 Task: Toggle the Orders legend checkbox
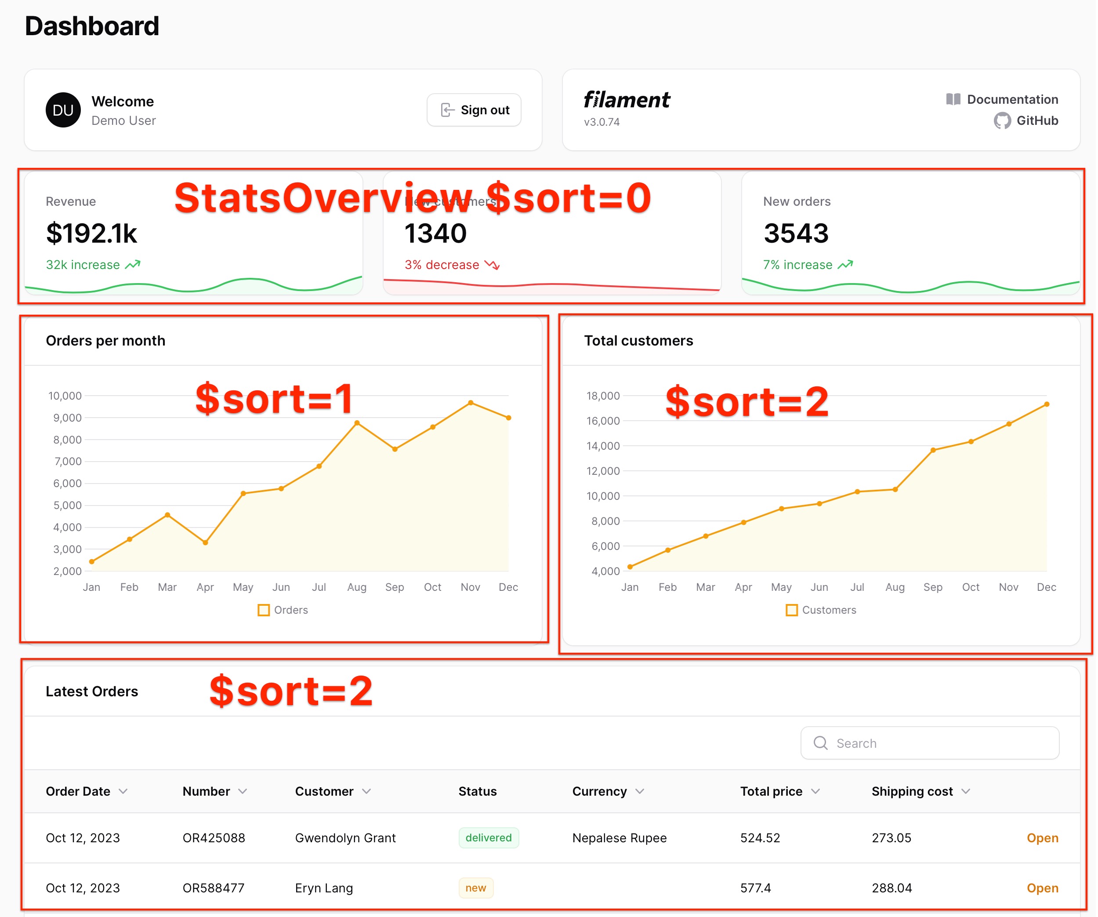pos(264,610)
